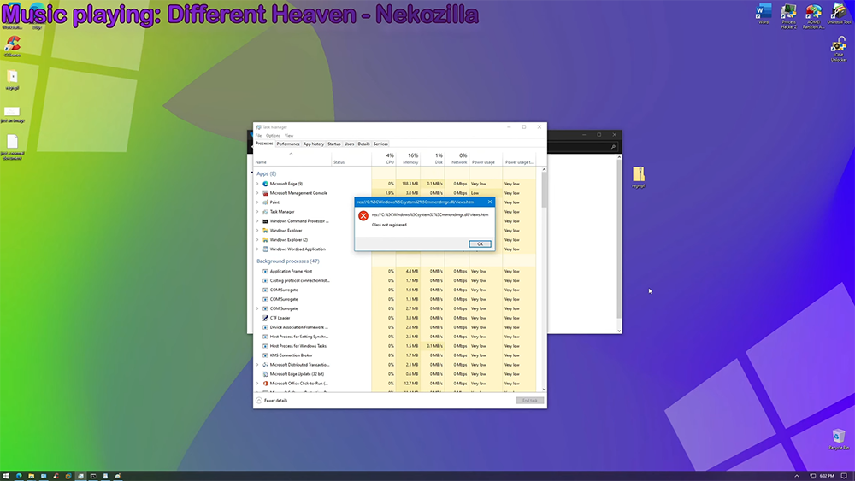This screenshot has width=855, height=481.
Task: Click the error icon in the dialog
Action: click(363, 215)
